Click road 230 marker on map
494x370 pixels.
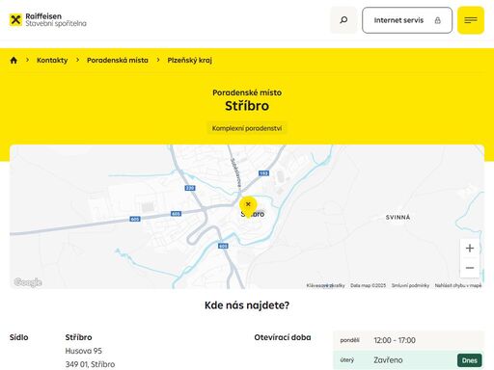click(190, 188)
